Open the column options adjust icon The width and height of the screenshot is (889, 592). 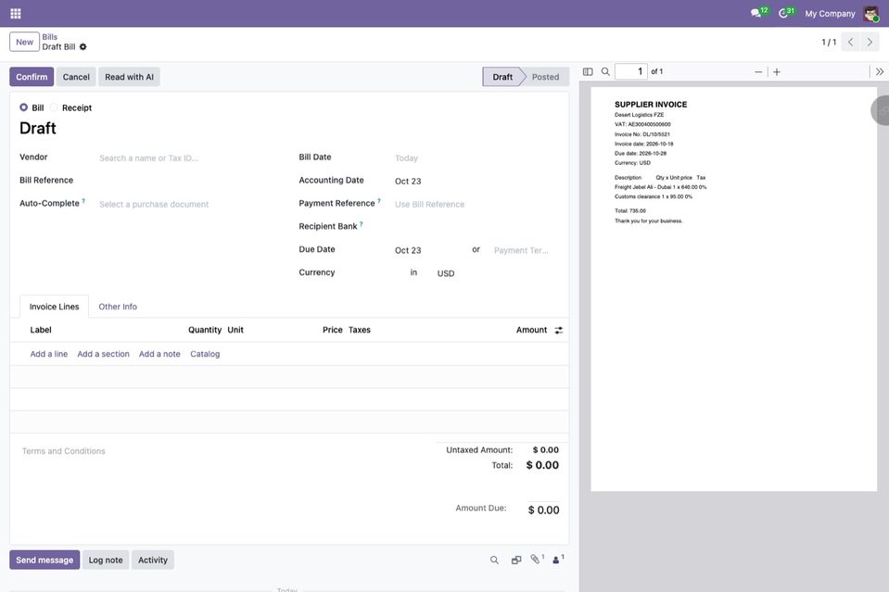558,330
